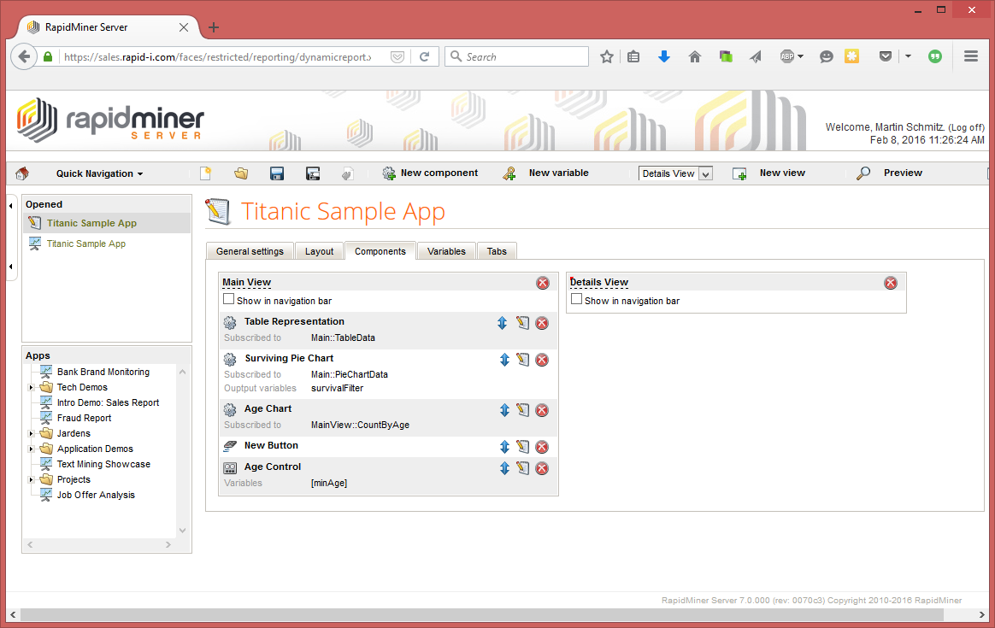
Task: Open Quick Navigation dropdown menu
Action: [x=99, y=173]
